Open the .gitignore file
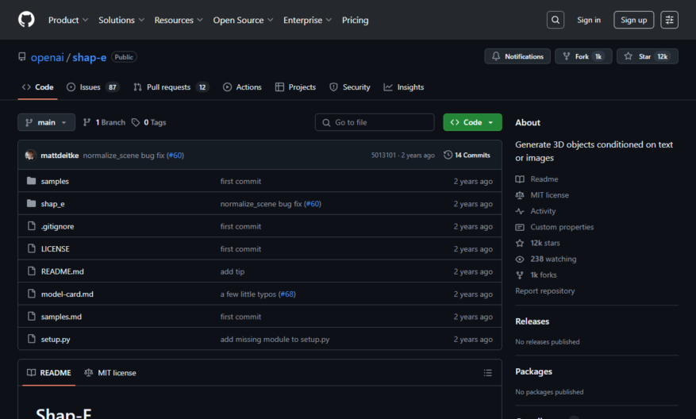The image size is (696, 419). pyautogui.click(x=58, y=226)
